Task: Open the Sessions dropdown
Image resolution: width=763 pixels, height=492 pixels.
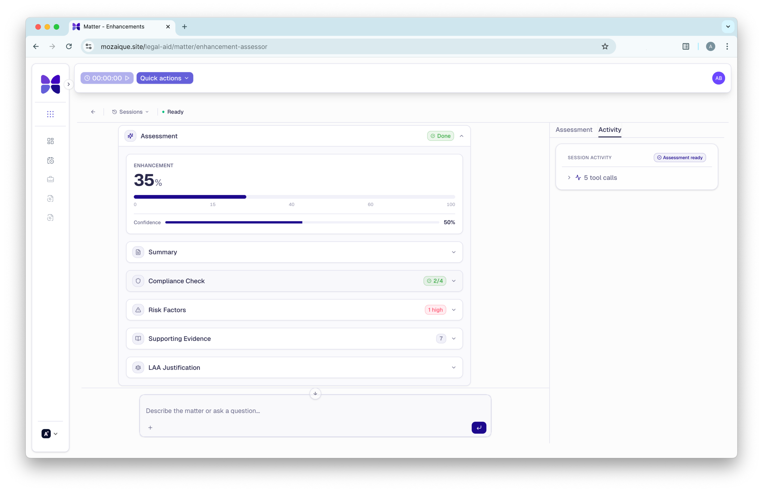Action: click(x=131, y=112)
